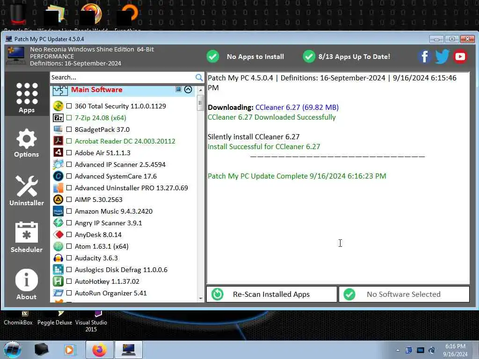Open Firefox from the taskbar
The height and width of the screenshot is (359, 479).
click(100, 350)
